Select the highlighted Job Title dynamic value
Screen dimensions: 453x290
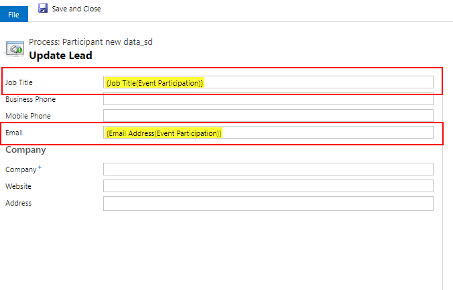(155, 83)
